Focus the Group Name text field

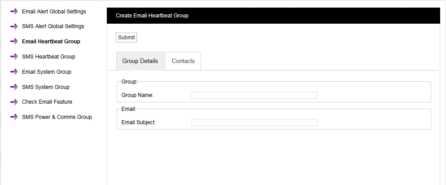[254, 95]
